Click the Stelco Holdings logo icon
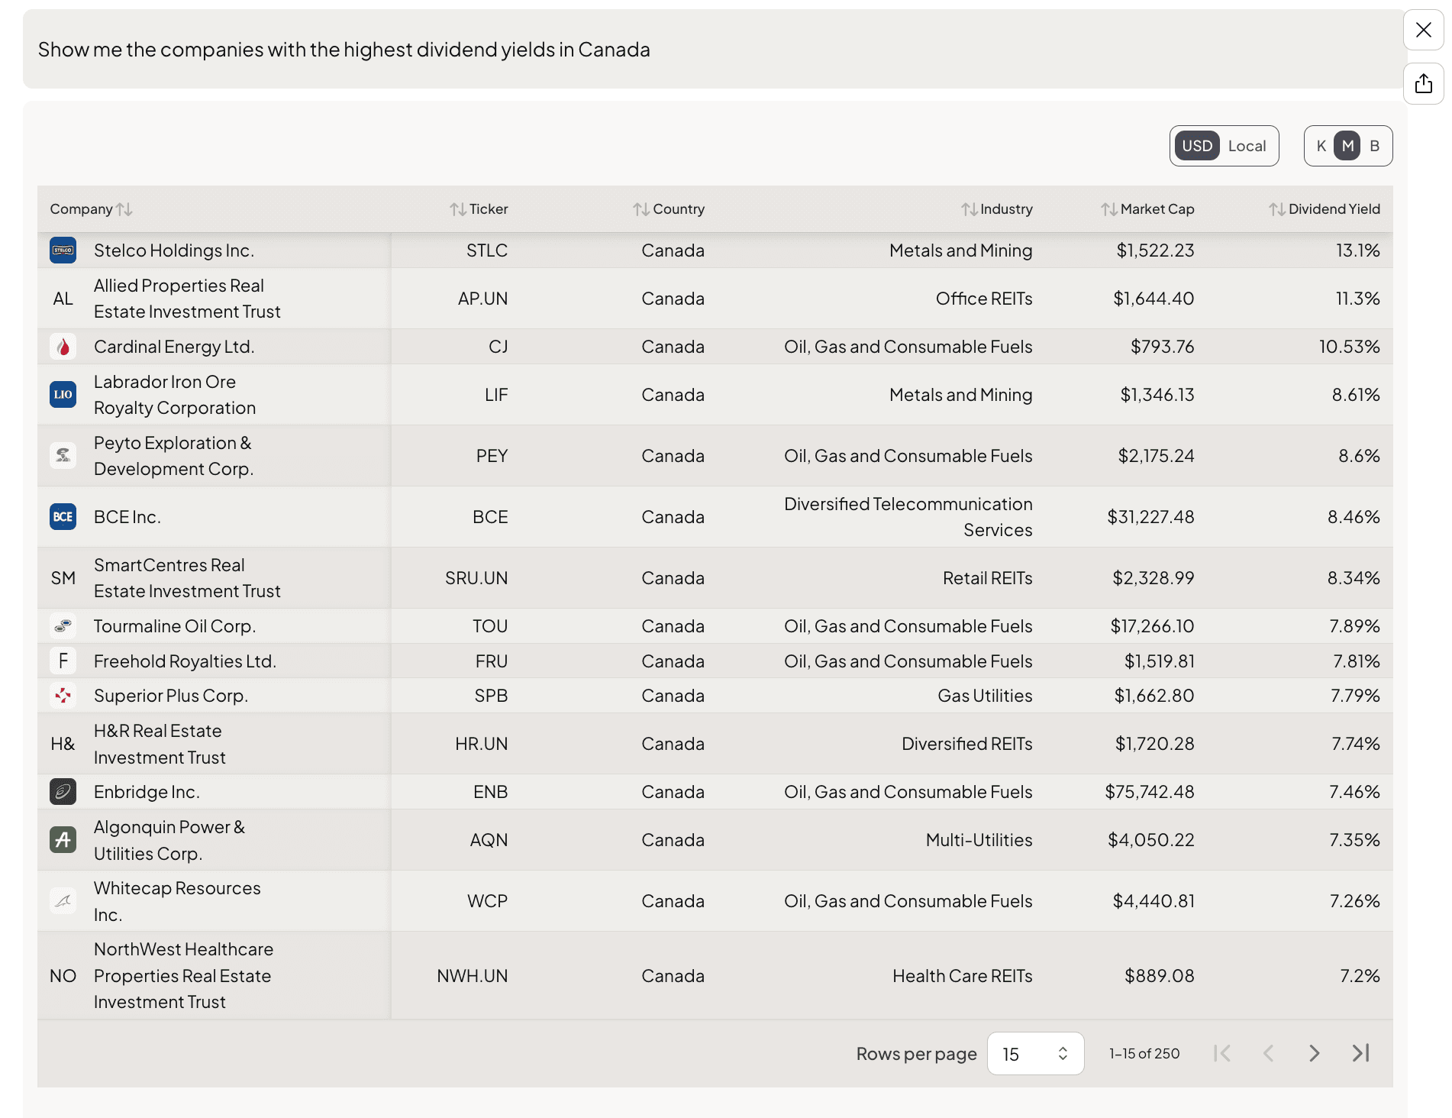The width and height of the screenshot is (1452, 1118). click(63, 250)
